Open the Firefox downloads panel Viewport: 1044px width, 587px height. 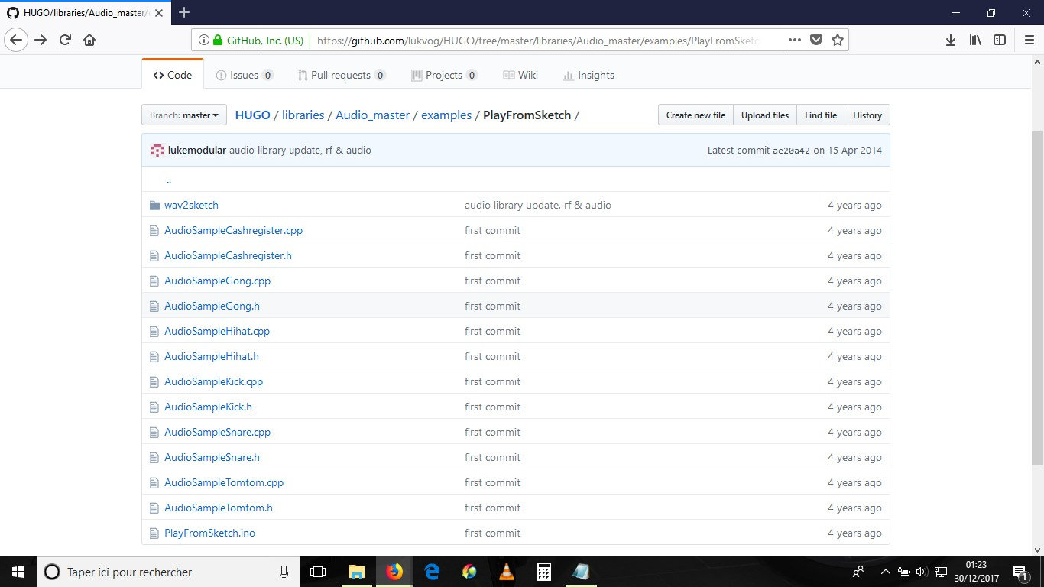click(x=951, y=40)
